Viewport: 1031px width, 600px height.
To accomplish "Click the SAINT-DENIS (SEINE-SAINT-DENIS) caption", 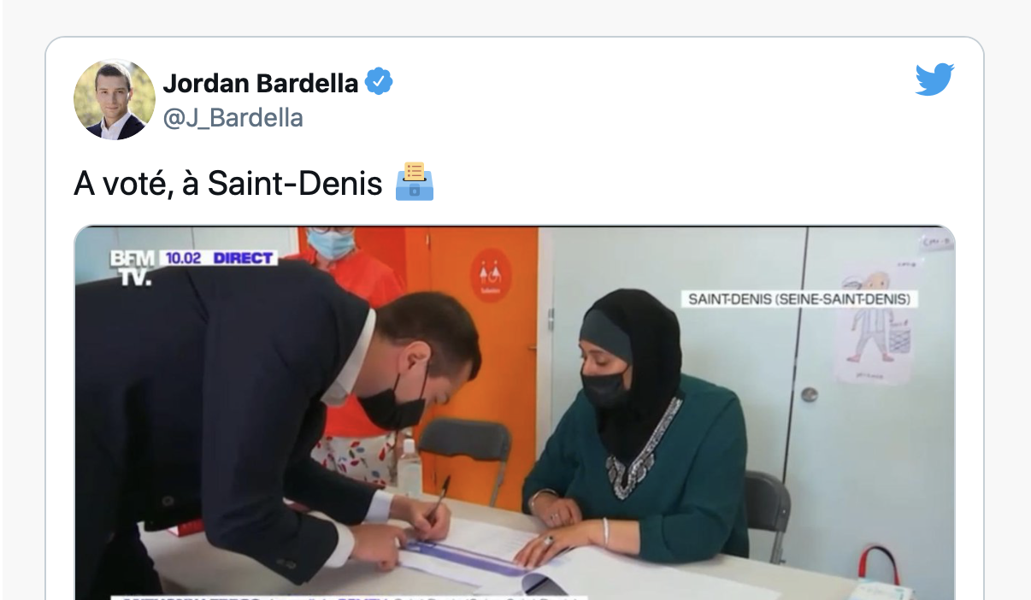I will [x=799, y=299].
